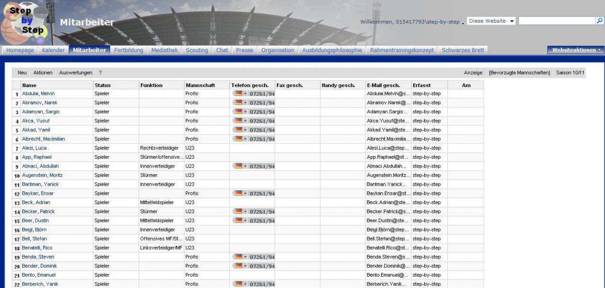Screen dimensions: 605x288
Task: Click German flag in Abramov, Narek row
Action: point(238,102)
